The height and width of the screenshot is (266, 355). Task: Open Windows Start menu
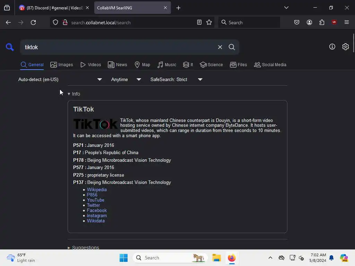123,258
